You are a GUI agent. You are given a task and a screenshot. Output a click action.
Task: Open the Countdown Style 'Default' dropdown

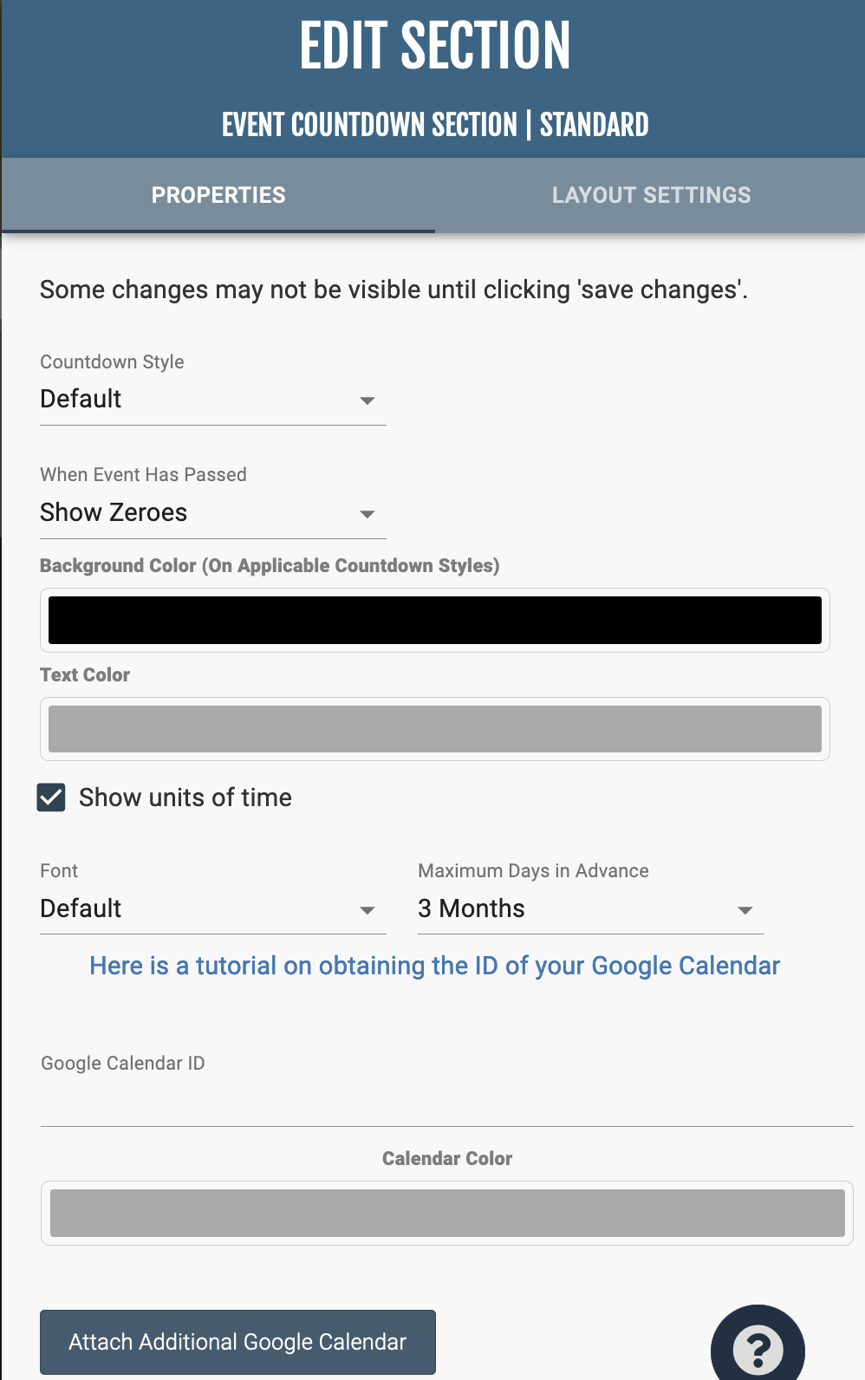pyautogui.click(x=199, y=400)
